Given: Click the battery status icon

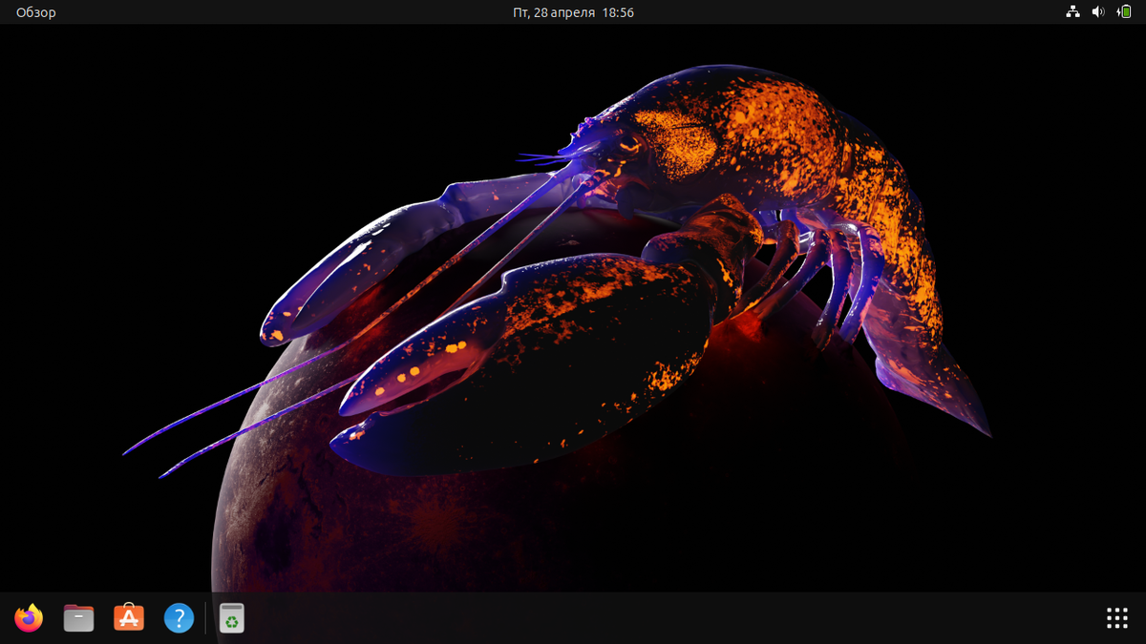Looking at the screenshot, I should click(x=1124, y=12).
